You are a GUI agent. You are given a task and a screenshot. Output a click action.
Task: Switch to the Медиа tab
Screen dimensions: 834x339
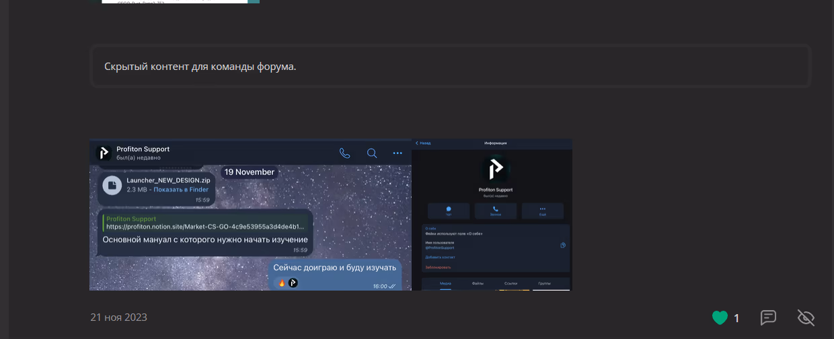[x=445, y=284]
